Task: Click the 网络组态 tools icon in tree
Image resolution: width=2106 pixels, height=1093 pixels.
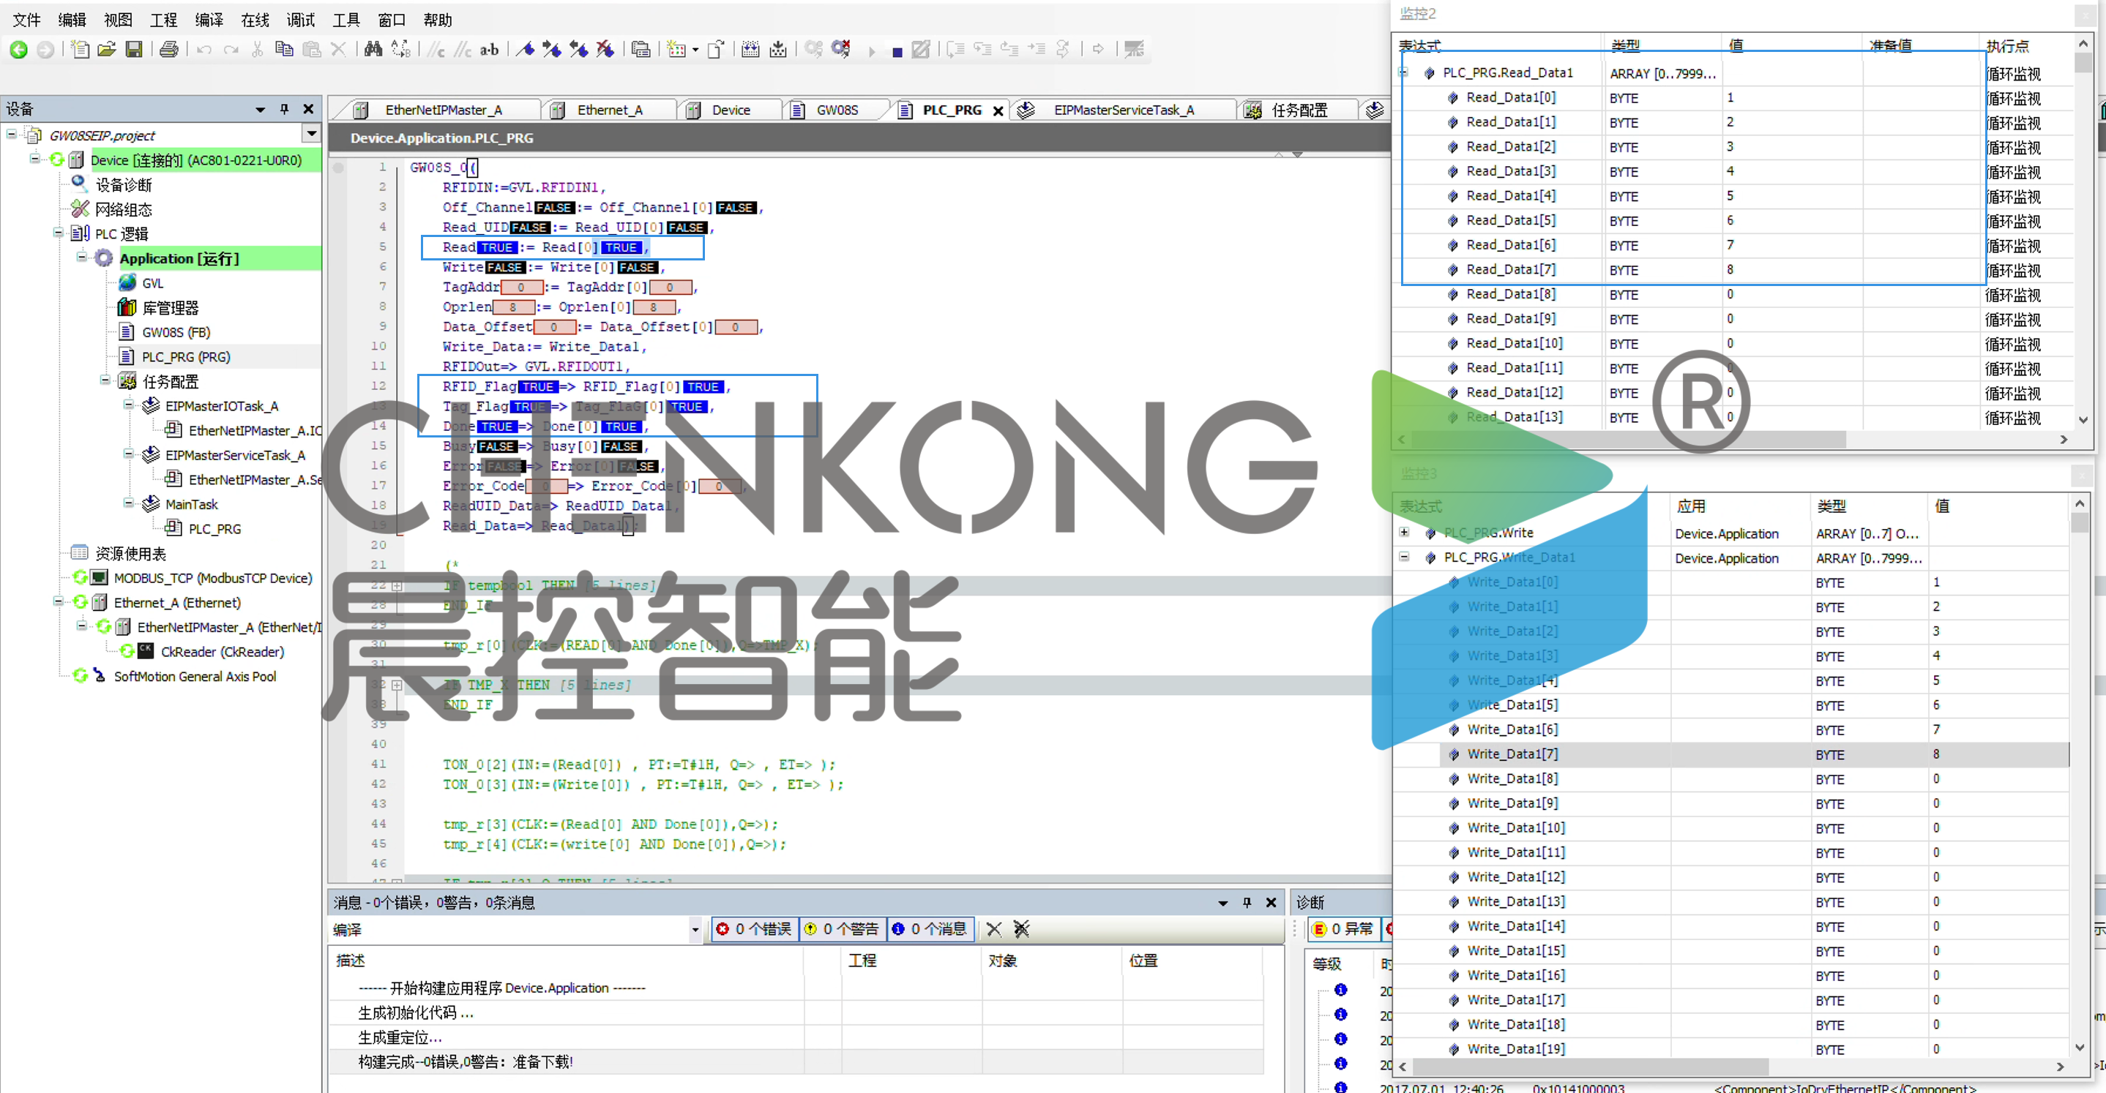Action: coord(78,209)
